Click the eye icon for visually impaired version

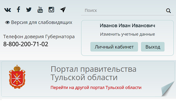point(7,23)
